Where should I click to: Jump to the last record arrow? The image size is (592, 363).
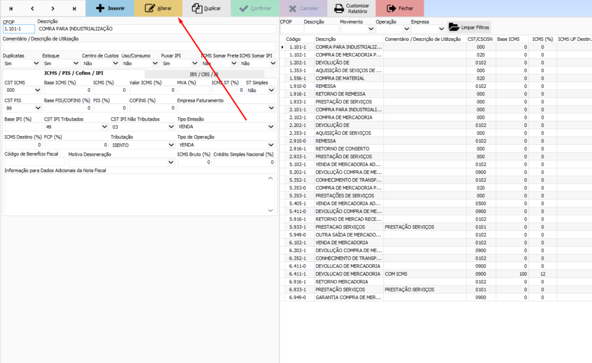pyautogui.click(x=74, y=9)
